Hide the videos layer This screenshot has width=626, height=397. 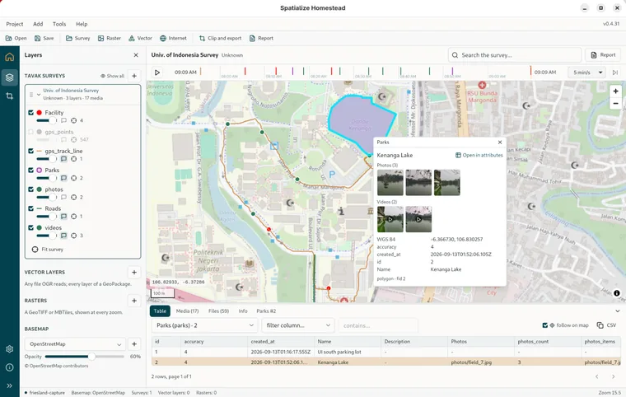(30, 227)
